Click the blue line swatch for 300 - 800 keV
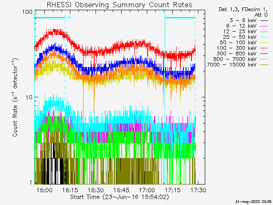This screenshot has height=205, width=273. click(264, 54)
